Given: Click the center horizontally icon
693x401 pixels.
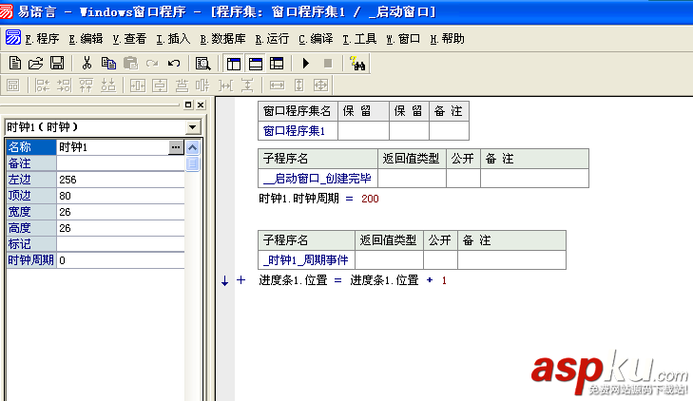Looking at the screenshot, I should pyautogui.click(x=138, y=86).
